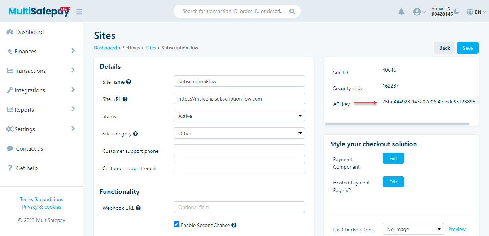Click the Webhook URL optional field
Screen dimensions: 489x236
point(239,207)
